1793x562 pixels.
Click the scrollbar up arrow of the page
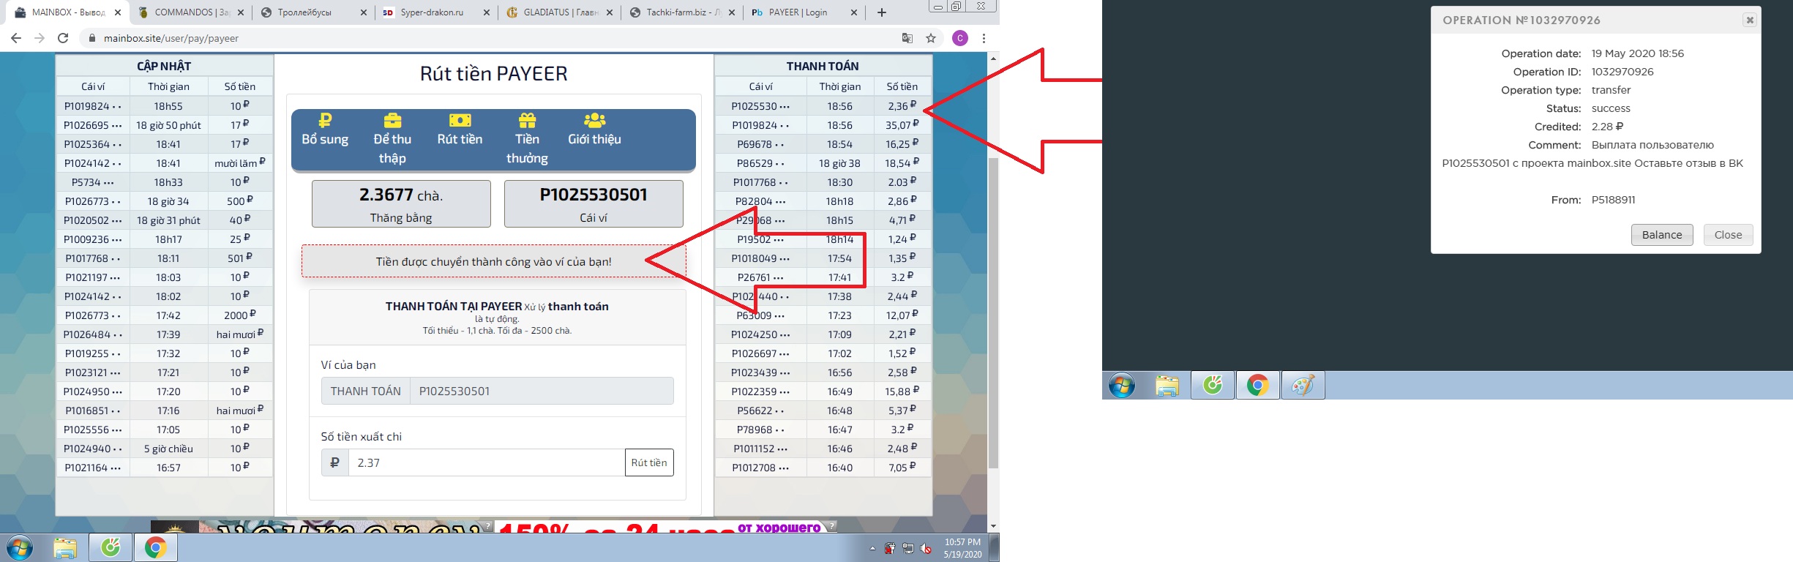click(x=993, y=58)
